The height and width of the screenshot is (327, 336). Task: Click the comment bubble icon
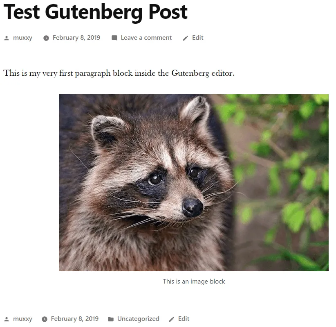pos(114,38)
